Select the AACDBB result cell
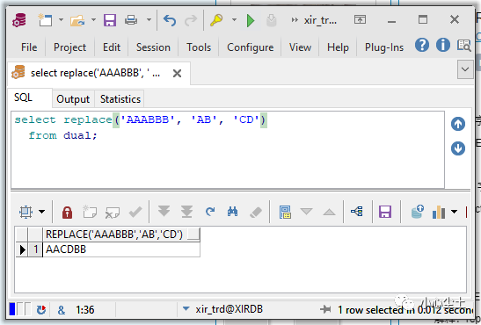The image size is (481, 325). pos(121,249)
